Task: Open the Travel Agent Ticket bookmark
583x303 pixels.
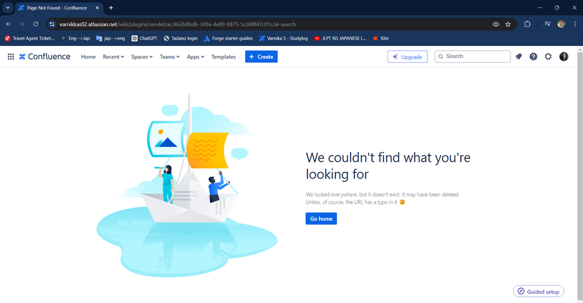Action: [29, 38]
